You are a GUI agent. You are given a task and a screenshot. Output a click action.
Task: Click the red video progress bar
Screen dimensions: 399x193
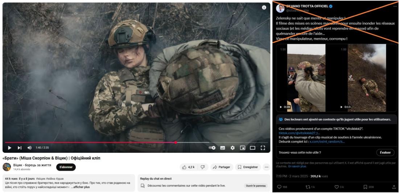[91, 142]
